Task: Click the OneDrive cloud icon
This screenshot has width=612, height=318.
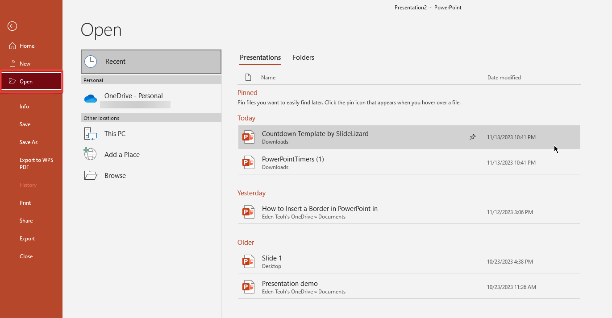Action: [x=91, y=99]
